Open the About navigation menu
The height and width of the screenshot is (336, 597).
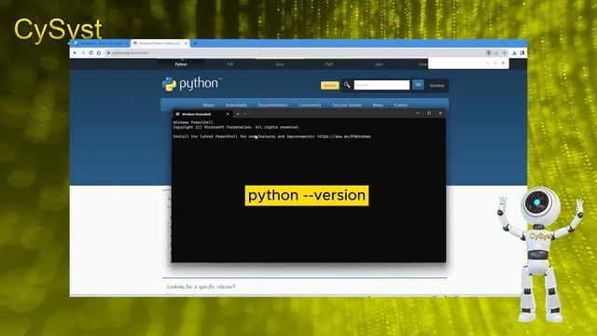pyautogui.click(x=209, y=105)
